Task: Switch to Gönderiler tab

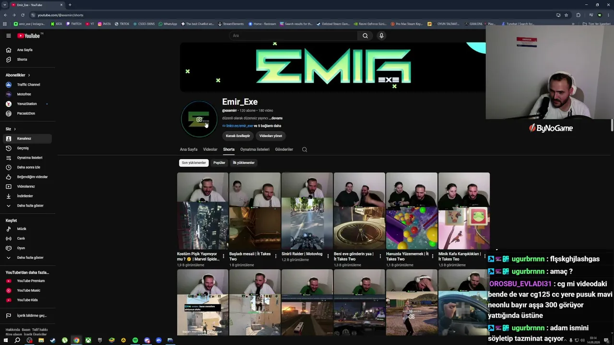Action: coord(284,149)
